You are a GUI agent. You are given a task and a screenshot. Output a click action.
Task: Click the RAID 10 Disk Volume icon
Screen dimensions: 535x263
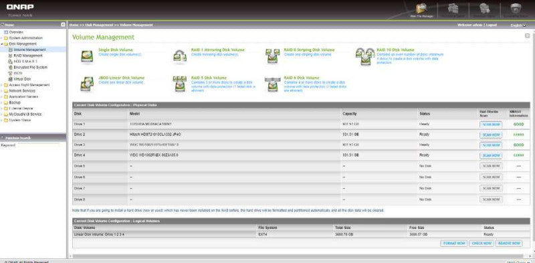pyautogui.click(x=365, y=56)
